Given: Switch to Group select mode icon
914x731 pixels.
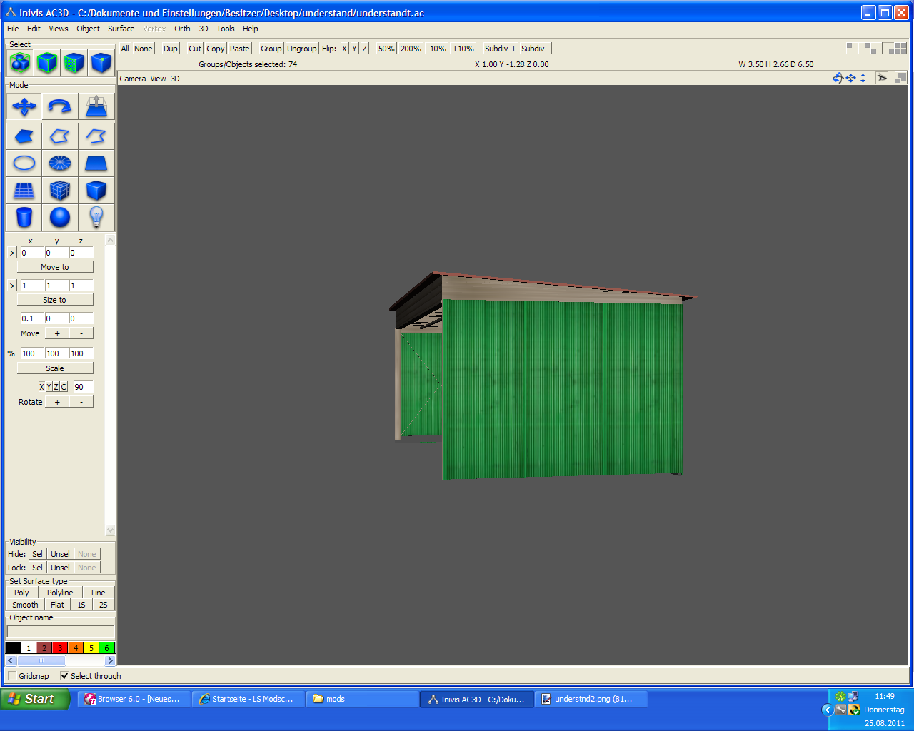Looking at the screenshot, I should (x=20, y=63).
